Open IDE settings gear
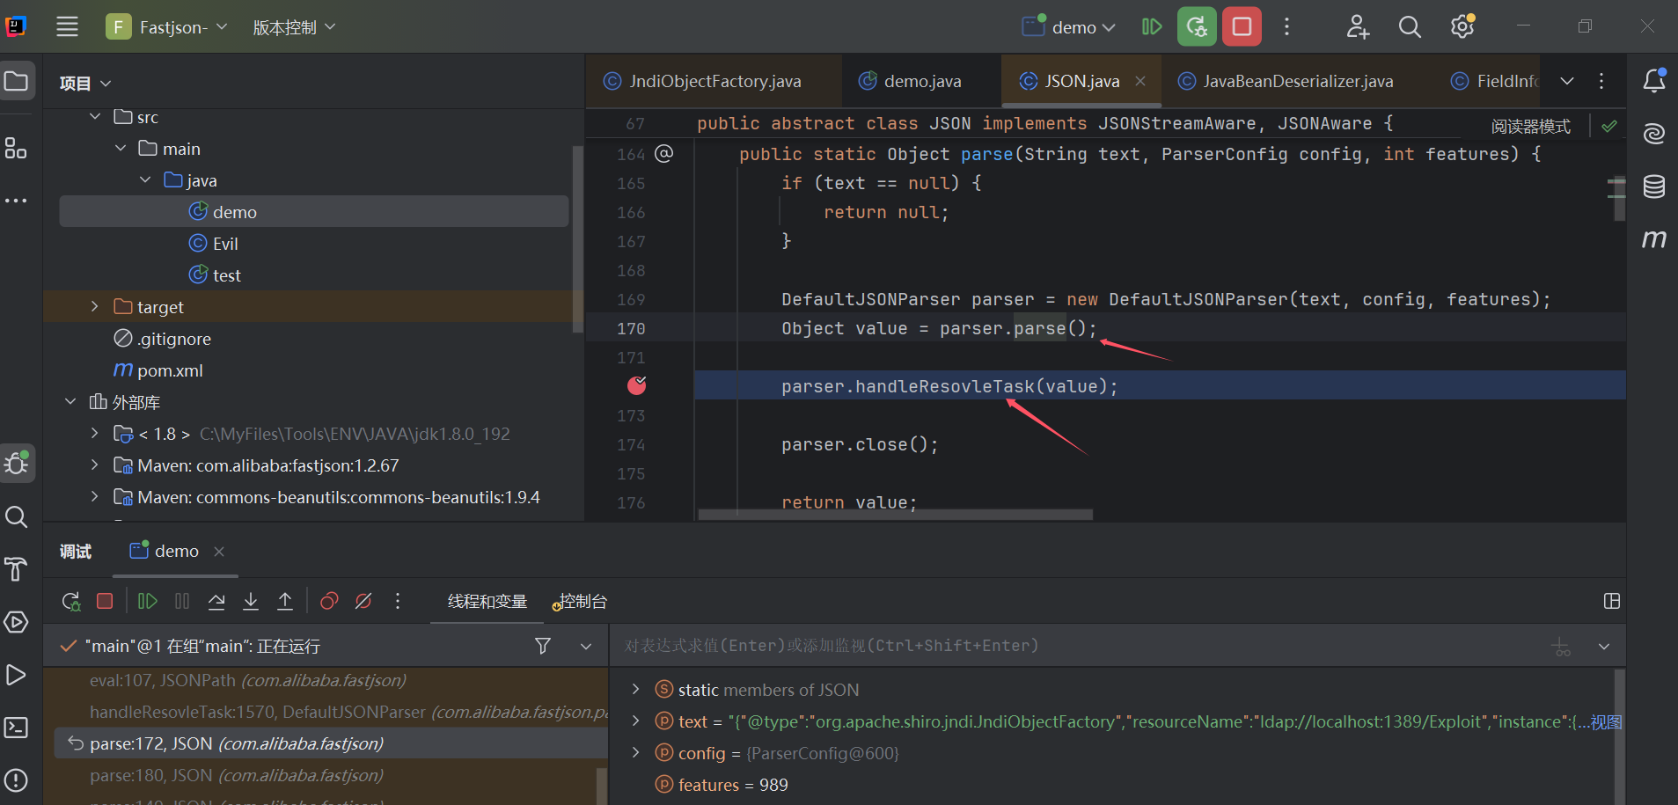1678x805 pixels. tap(1462, 26)
